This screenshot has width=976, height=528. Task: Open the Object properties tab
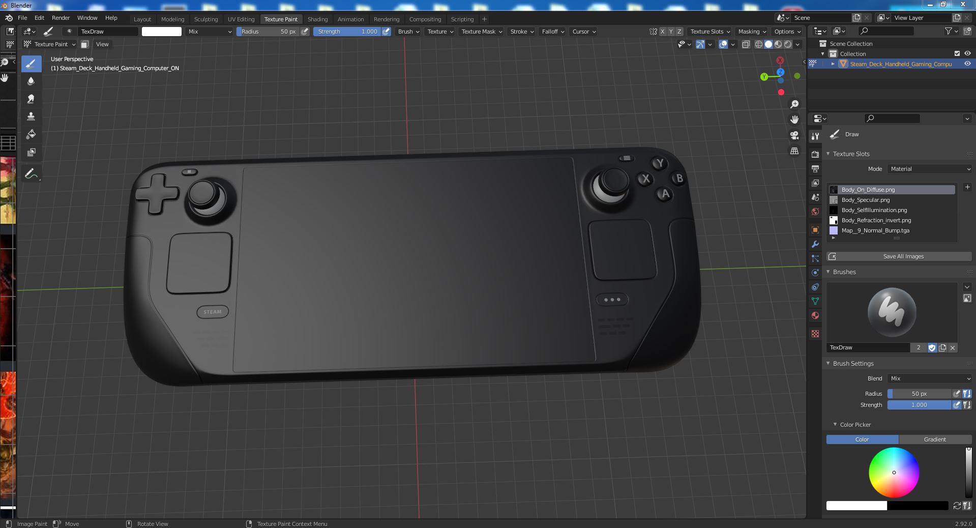[x=815, y=230]
